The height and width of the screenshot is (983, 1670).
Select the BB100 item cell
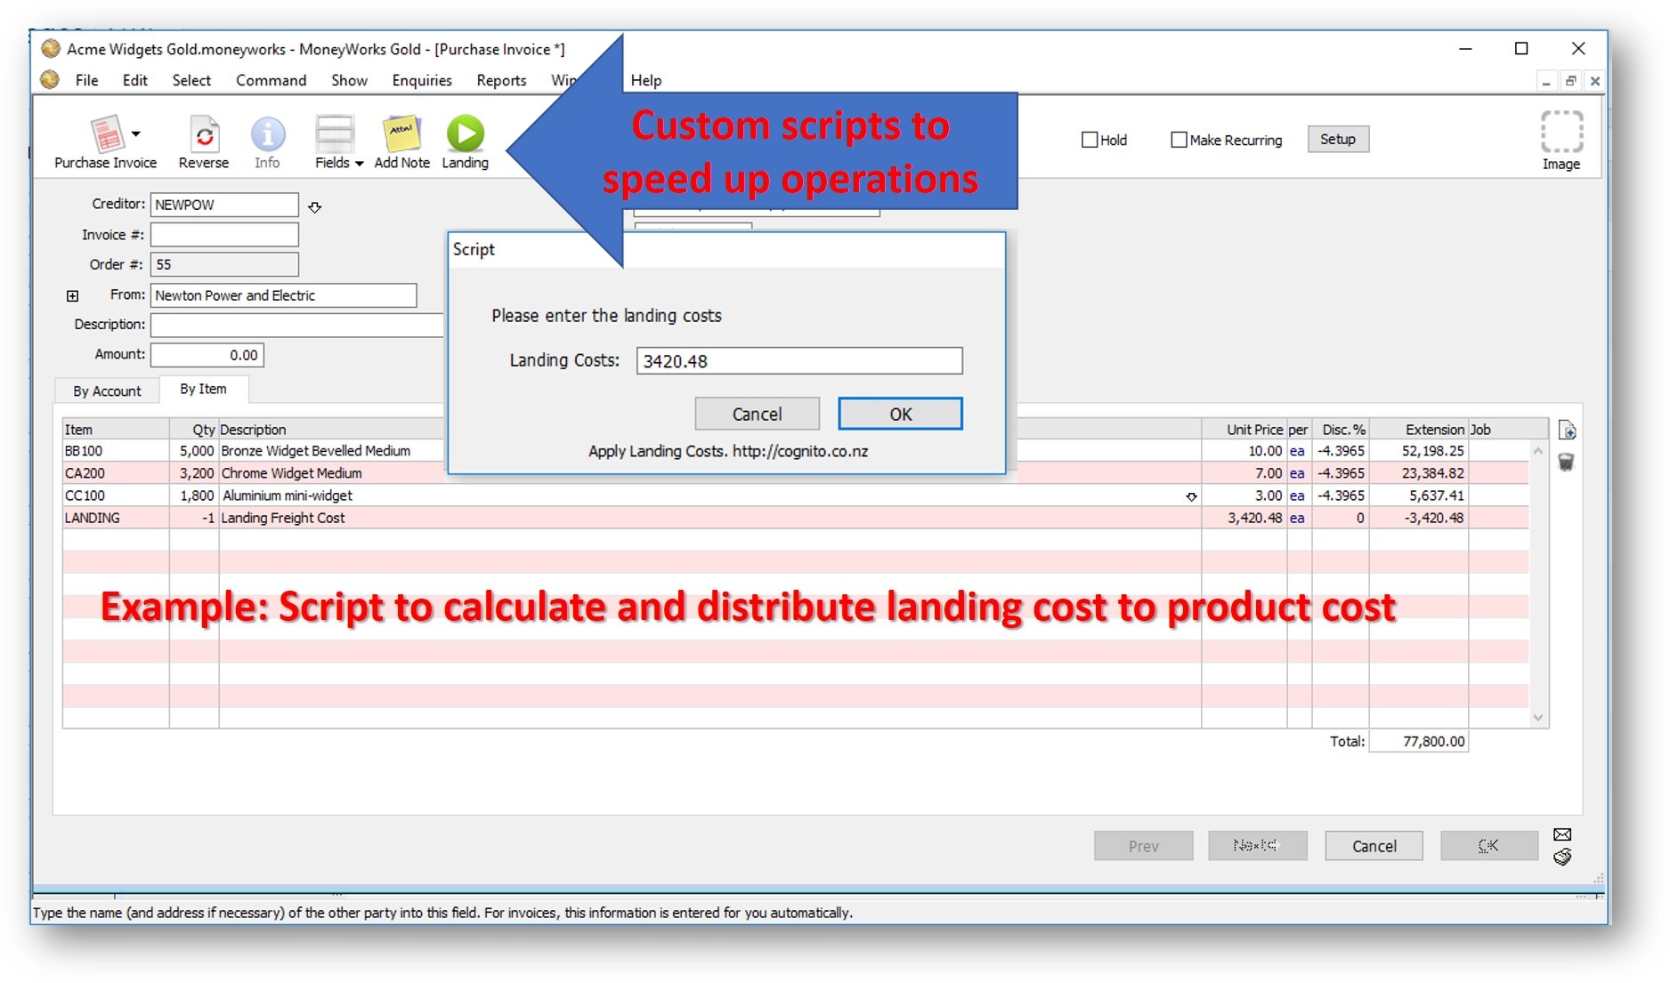(116, 451)
